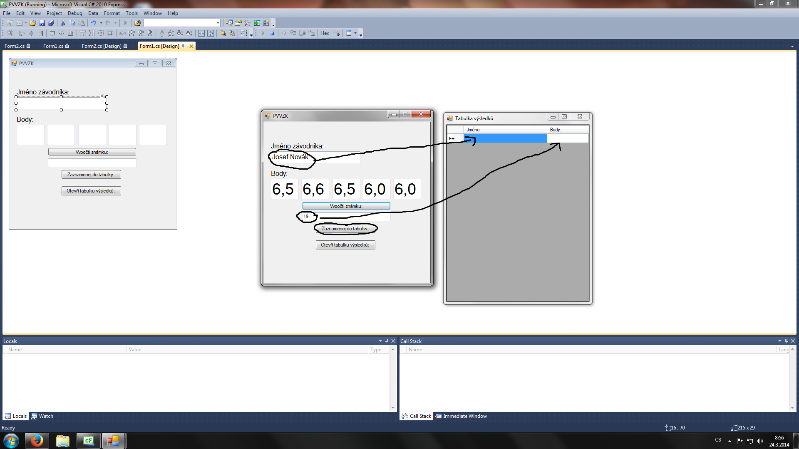Screen dimensions: 799x449
Task: Open Locals panel window position dropdown
Action: point(380,341)
